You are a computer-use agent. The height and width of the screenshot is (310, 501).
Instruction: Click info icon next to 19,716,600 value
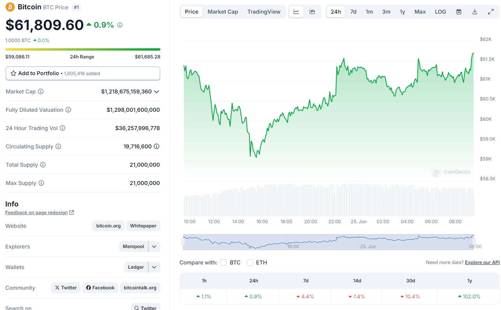[x=156, y=146]
